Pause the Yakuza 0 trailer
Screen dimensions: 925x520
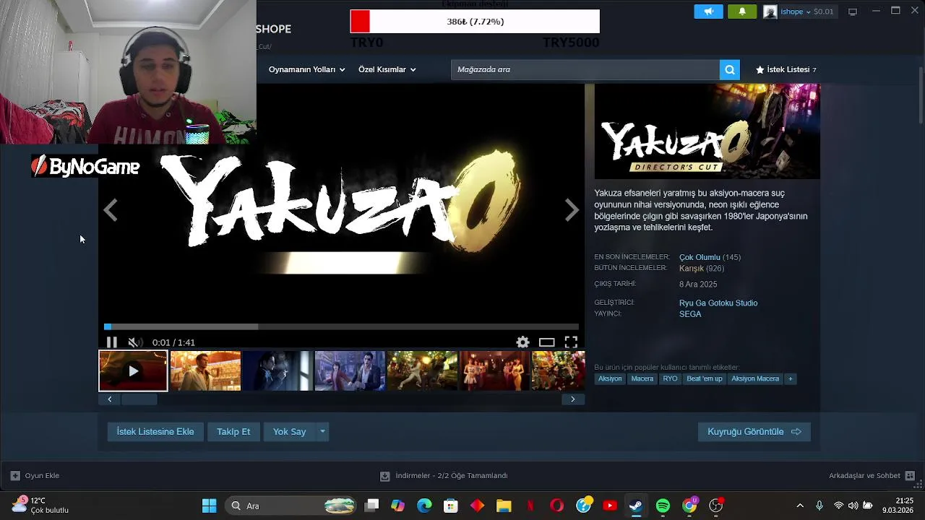point(111,342)
